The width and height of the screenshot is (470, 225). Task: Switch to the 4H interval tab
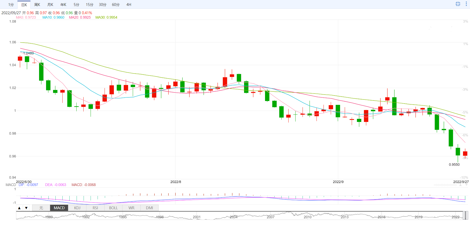point(129,5)
